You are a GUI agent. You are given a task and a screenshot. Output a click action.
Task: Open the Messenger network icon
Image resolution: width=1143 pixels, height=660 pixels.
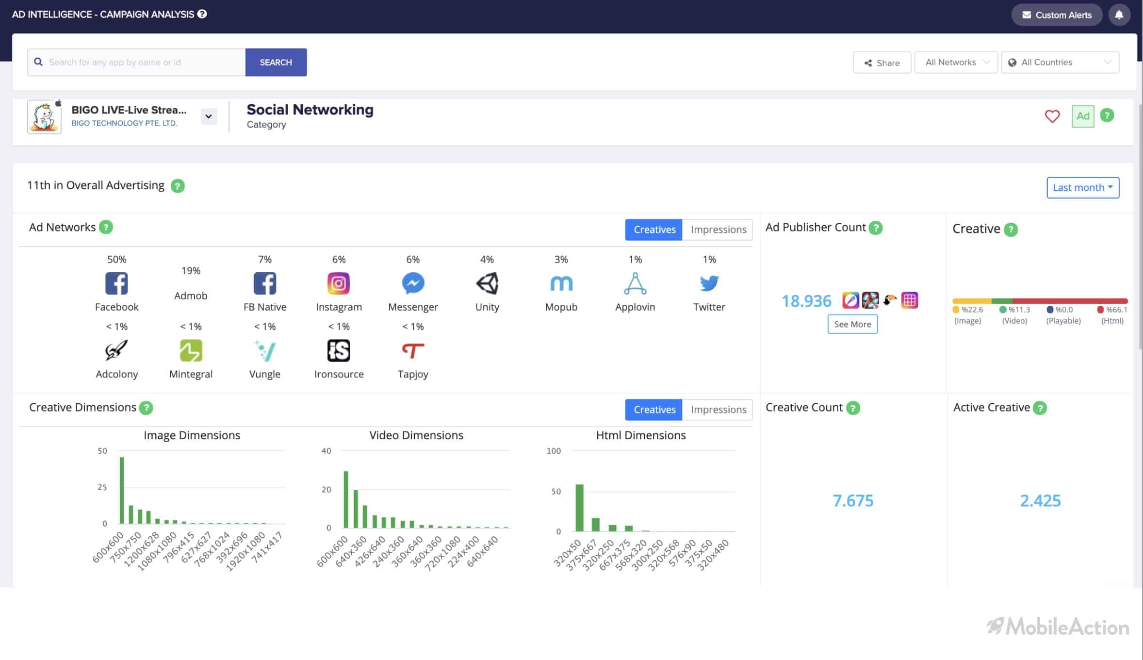tap(413, 283)
